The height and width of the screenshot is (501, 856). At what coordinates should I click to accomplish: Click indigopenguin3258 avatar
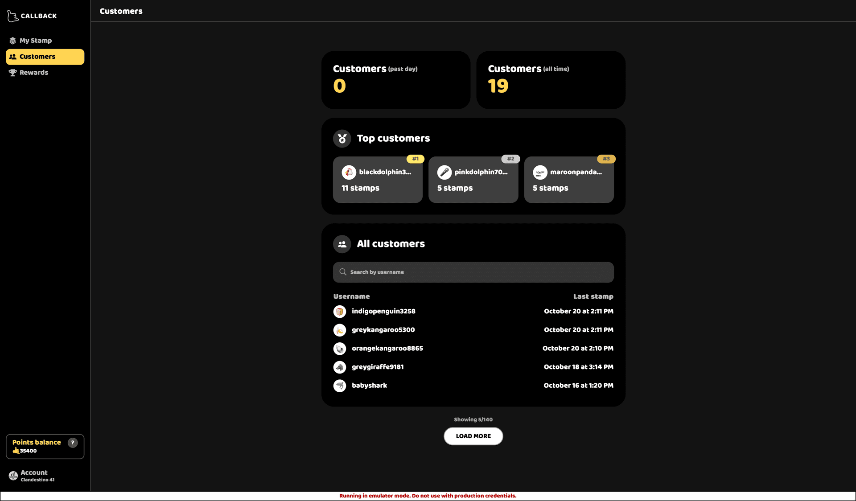pos(340,312)
